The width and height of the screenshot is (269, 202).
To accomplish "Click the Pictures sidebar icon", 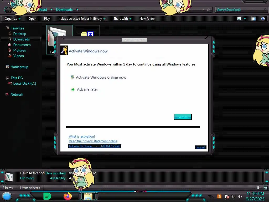I will point(10,50).
